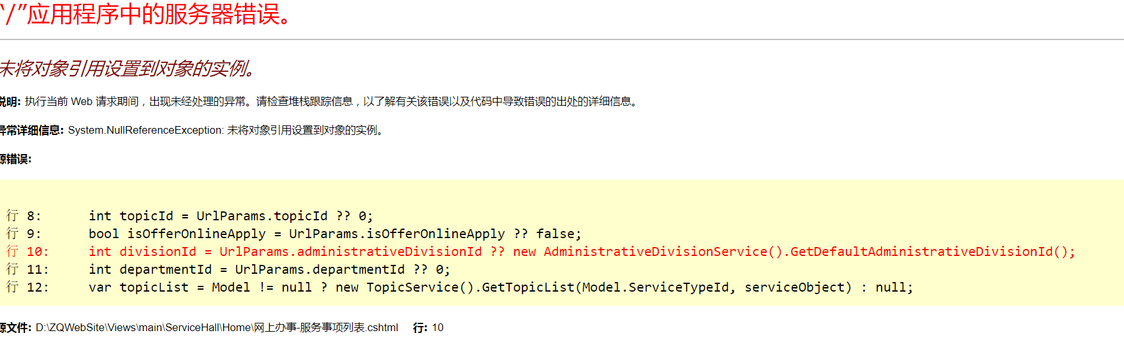Click Model.ServiceTypeId argument on line 12
1124x347 pixels.
tap(679, 287)
